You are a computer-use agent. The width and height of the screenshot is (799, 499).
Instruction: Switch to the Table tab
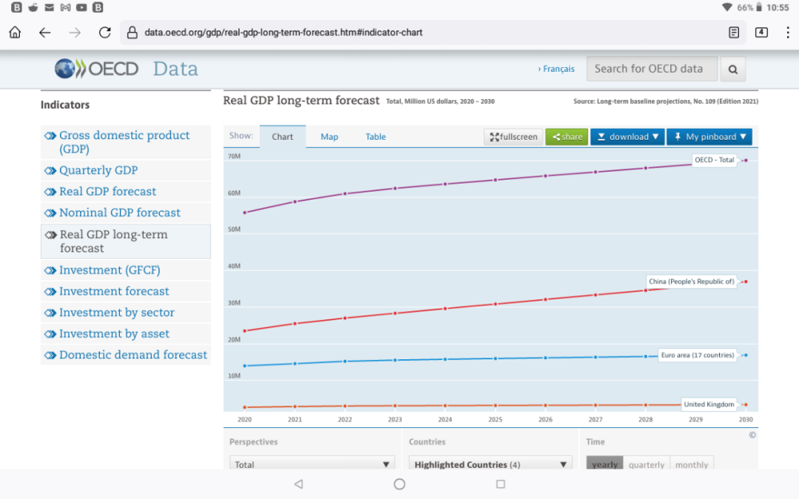(376, 137)
